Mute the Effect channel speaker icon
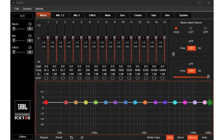The image size is (224, 140). (30, 48)
